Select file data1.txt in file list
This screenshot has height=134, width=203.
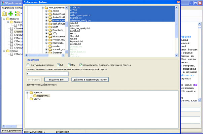tap(75, 26)
